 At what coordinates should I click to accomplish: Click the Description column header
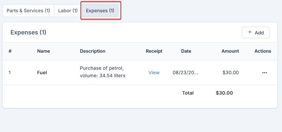93,51
